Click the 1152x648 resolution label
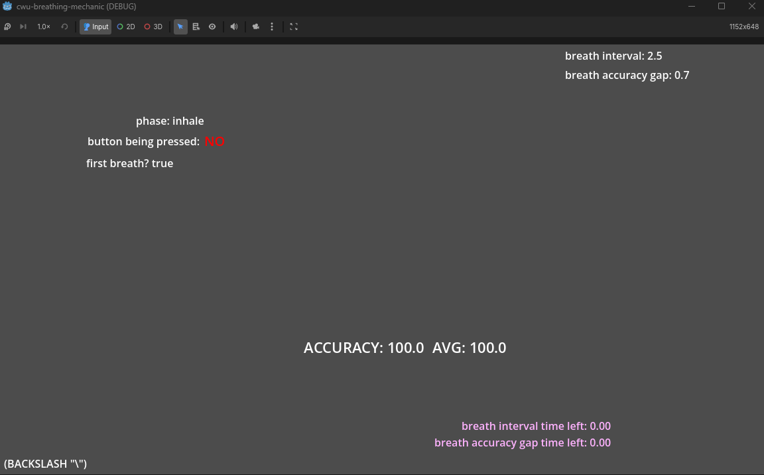The height and width of the screenshot is (475, 764). 743,27
